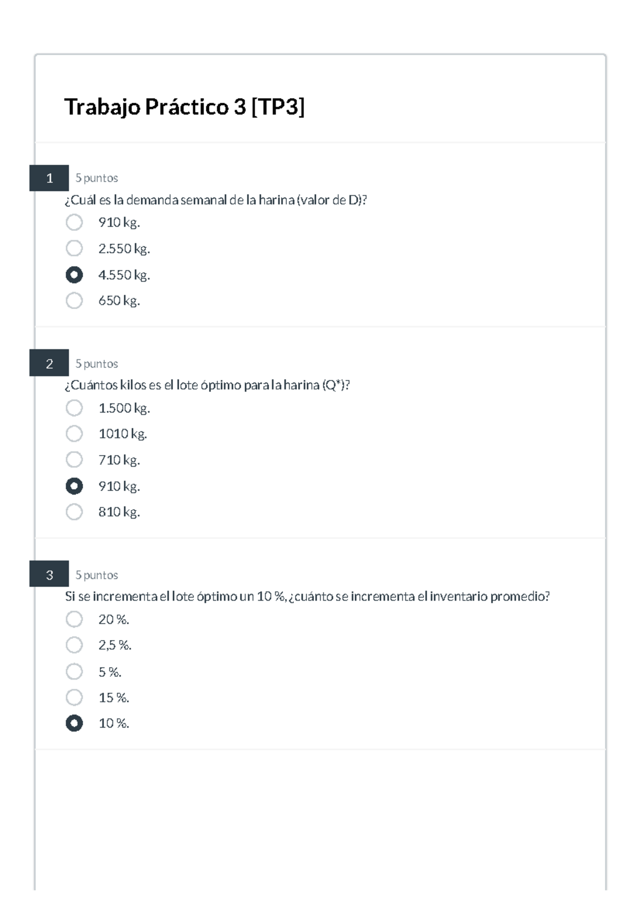This screenshot has width=640, height=905.
Task: Pick the 810 kg. lot option
Action: point(74,512)
